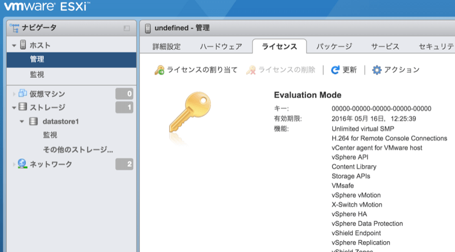Collapse the datastore1 tree node

[x=22, y=121]
